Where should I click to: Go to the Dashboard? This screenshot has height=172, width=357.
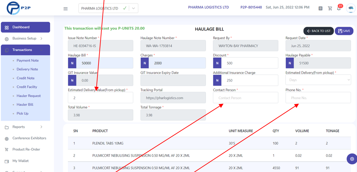[x=26, y=27]
